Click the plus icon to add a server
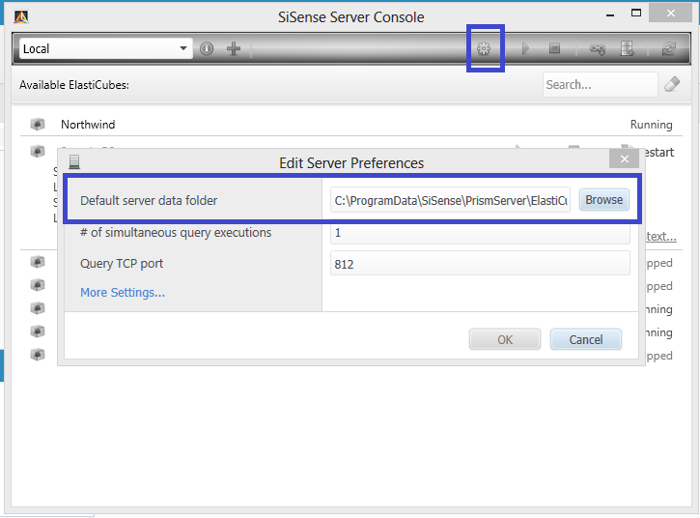The width and height of the screenshot is (700, 518). pyautogui.click(x=234, y=48)
